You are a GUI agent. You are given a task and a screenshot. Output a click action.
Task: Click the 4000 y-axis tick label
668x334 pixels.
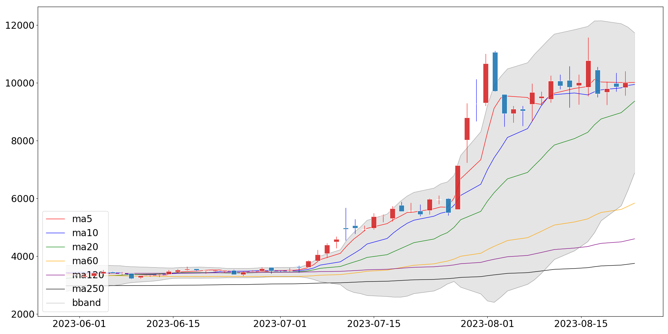click(x=23, y=257)
